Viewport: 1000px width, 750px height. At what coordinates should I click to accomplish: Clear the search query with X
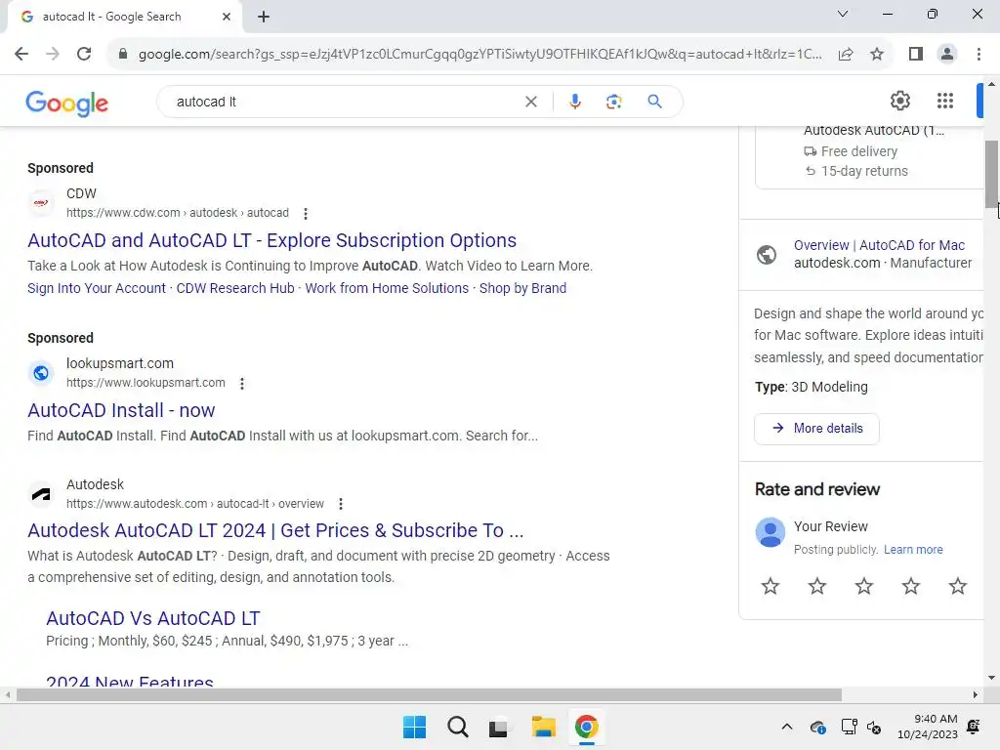(x=530, y=102)
